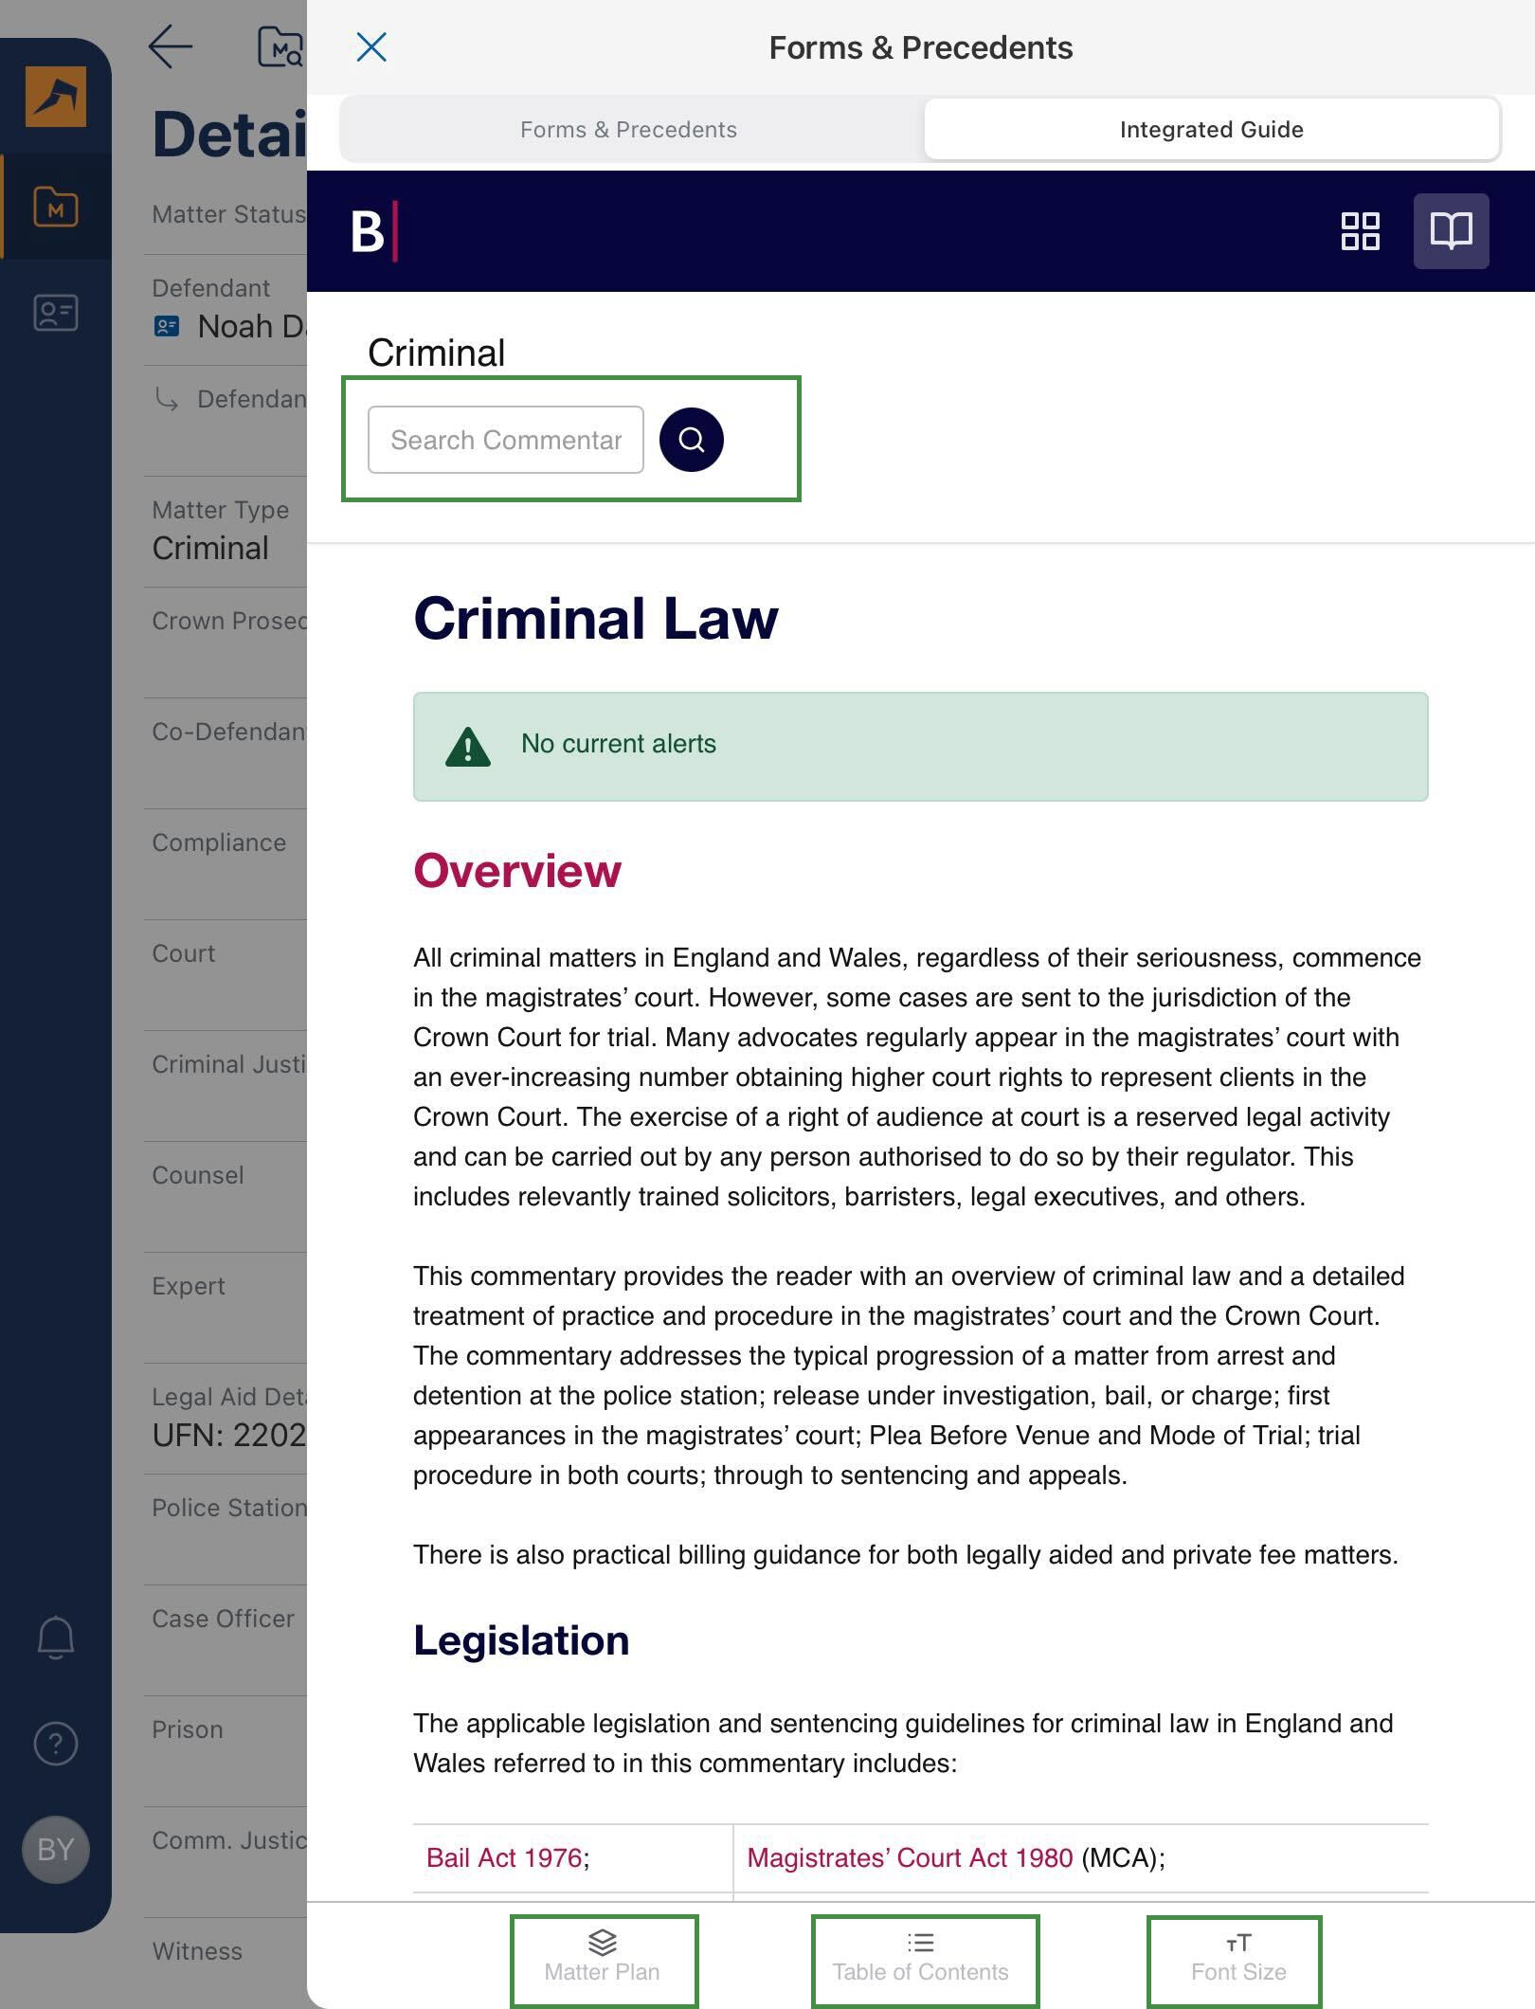Open the matter search folder icon

(280, 46)
